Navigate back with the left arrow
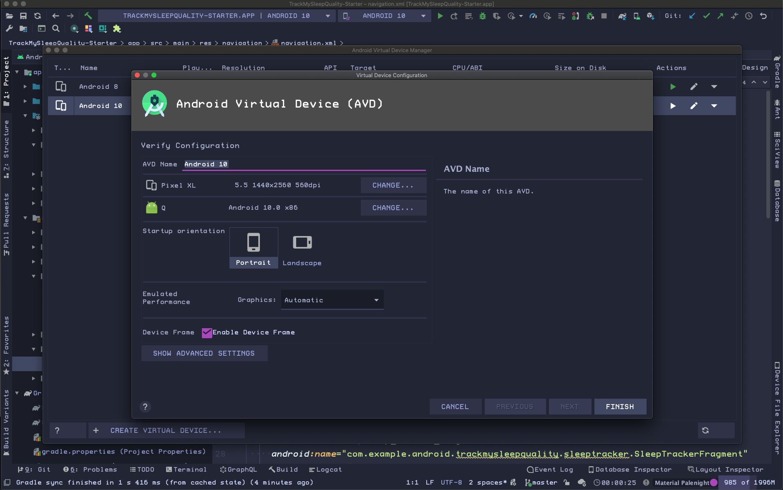Viewport: 783px width, 490px height. [x=55, y=16]
